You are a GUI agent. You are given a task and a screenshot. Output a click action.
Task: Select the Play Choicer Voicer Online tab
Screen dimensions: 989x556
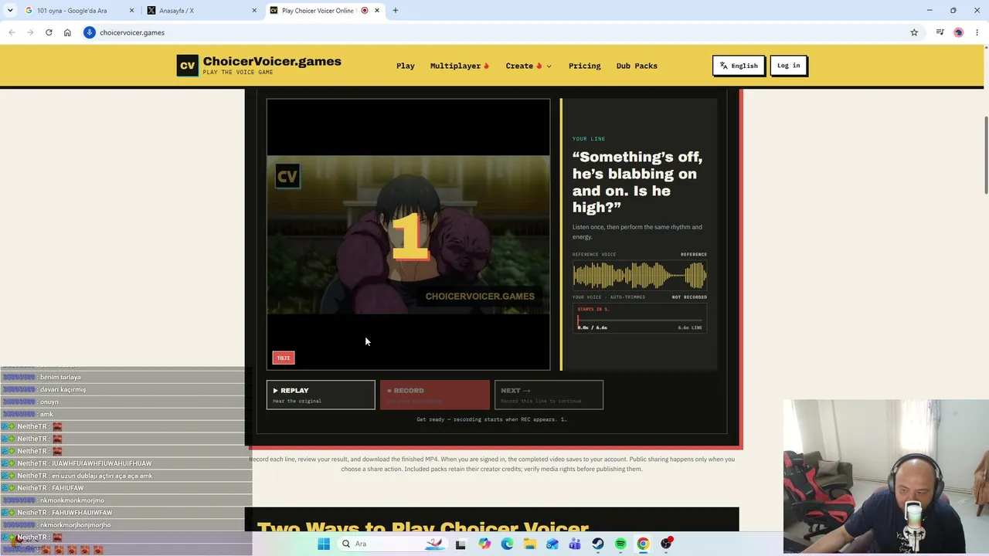(x=317, y=11)
